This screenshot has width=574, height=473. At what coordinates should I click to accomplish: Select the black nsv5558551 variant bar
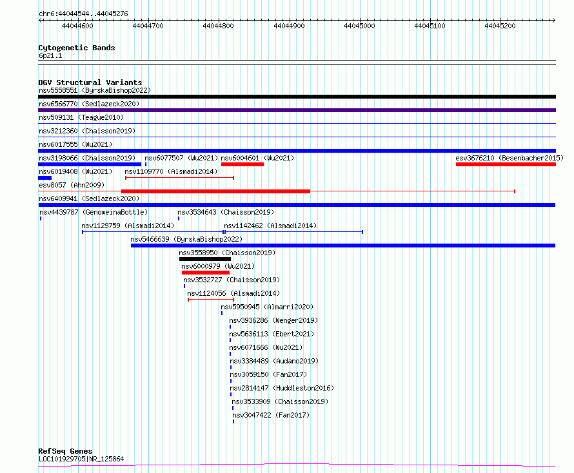pos(297,97)
